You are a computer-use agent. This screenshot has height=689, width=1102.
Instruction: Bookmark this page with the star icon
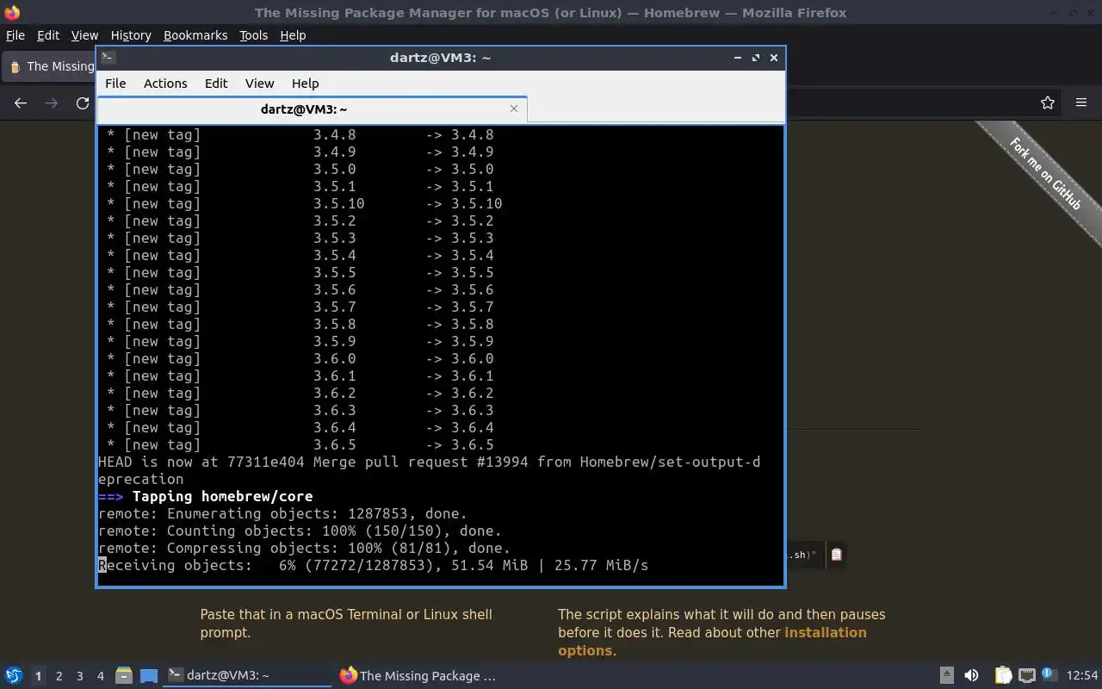pos(1048,103)
